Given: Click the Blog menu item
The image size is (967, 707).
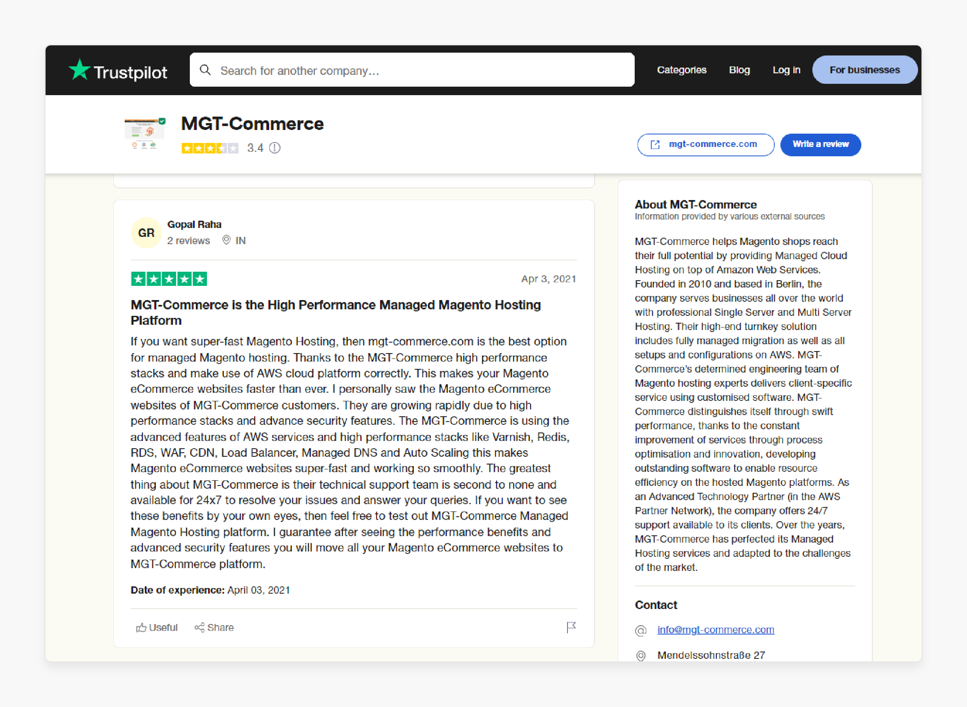Looking at the screenshot, I should (x=740, y=70).
